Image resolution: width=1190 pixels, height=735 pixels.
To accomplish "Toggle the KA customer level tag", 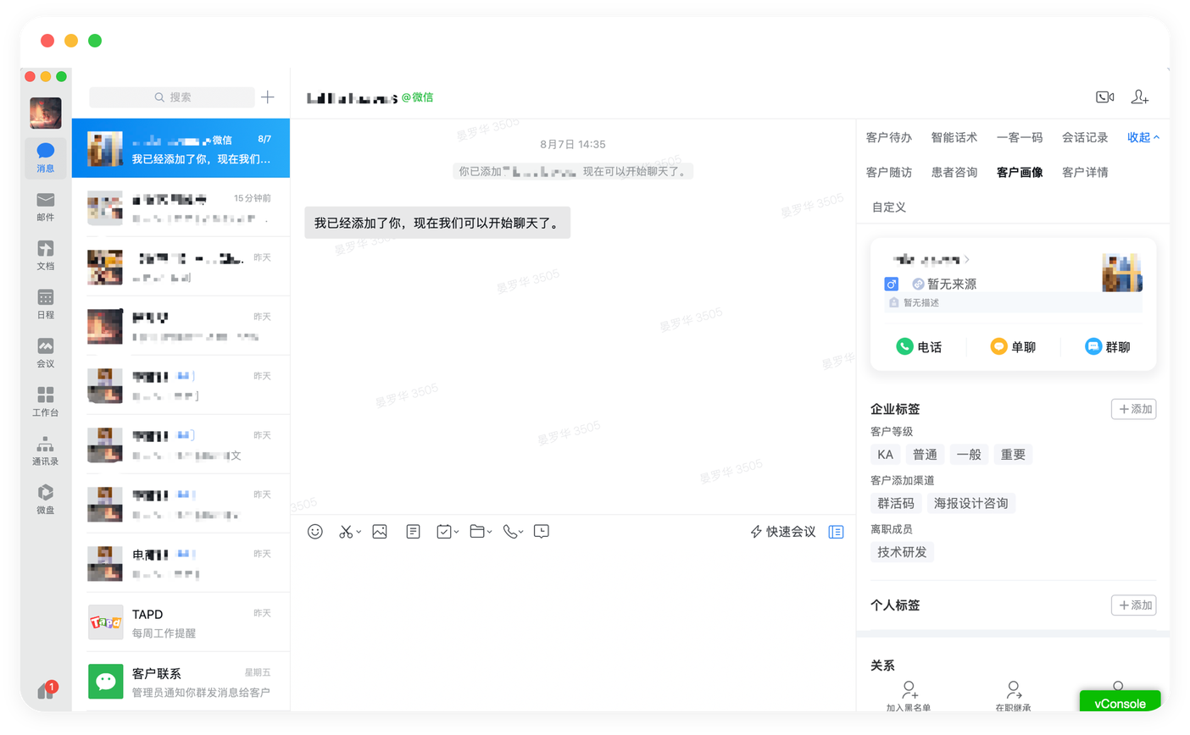I will [x=885, y=455].
